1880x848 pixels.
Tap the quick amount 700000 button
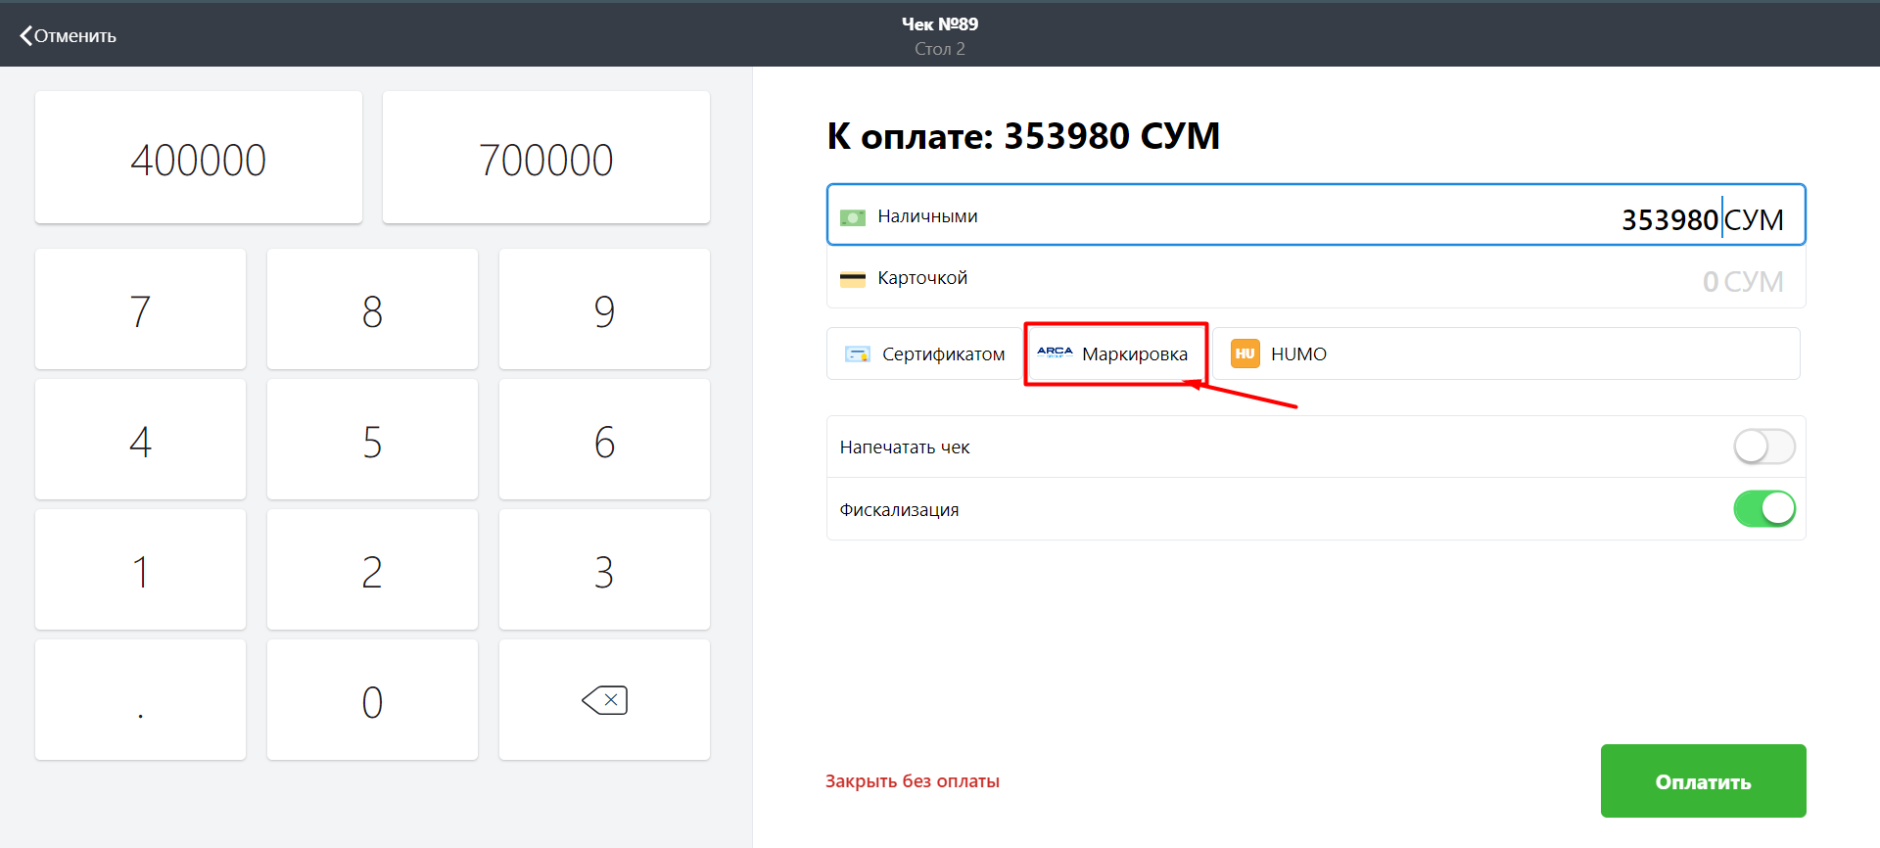pos(546,158)
